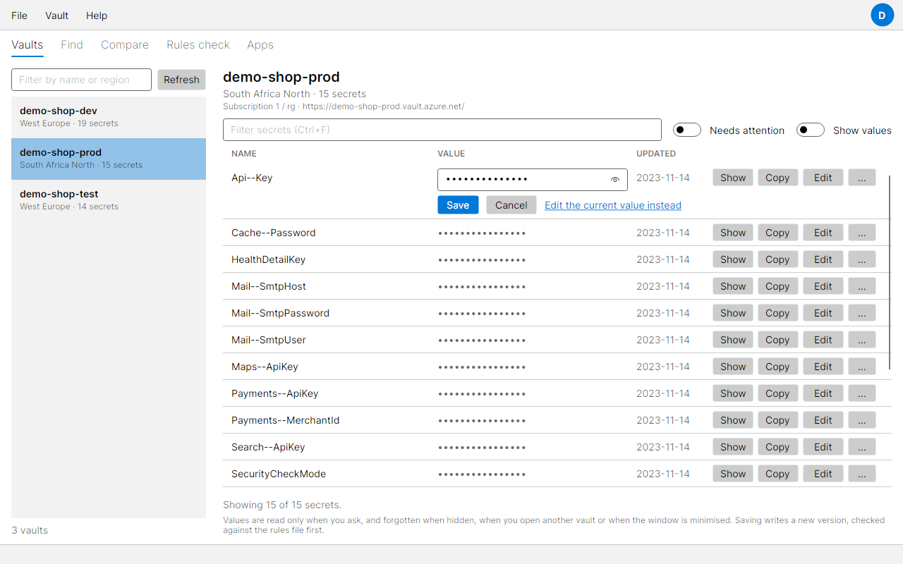The image size is (903, 564).
Task: Show the Api--Key value
Action: point(733,178)
